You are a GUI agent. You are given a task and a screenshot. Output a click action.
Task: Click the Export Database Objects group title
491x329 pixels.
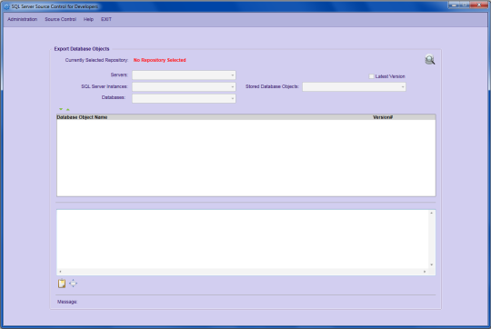coord(82,49)
